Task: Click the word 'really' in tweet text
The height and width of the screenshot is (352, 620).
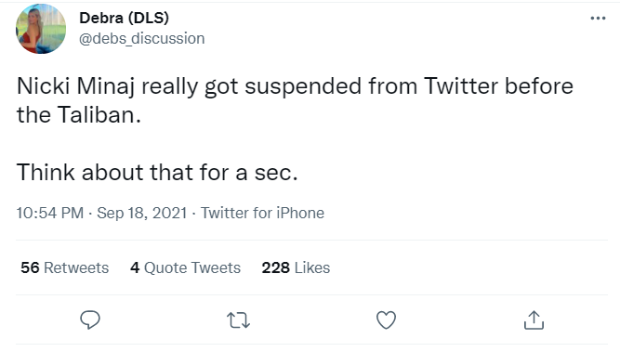Action: tap(169, 86)
